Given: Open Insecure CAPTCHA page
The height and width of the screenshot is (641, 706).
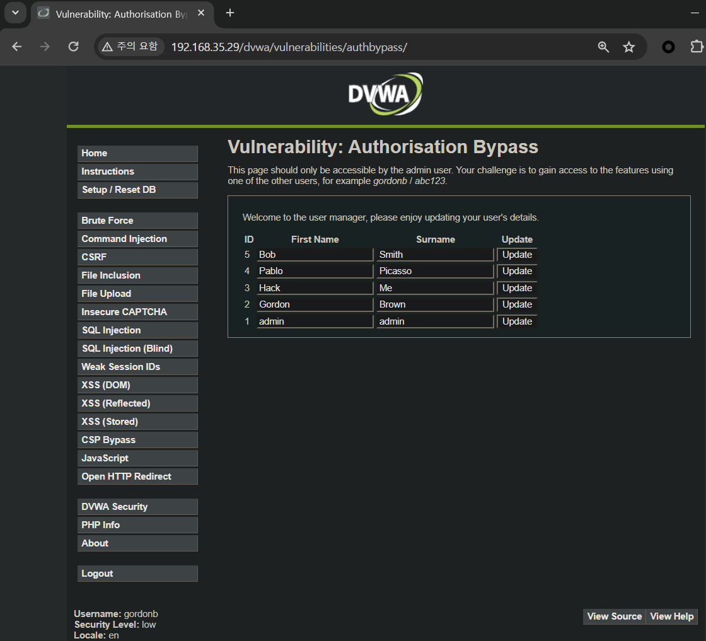Looking at the screenshot, I should 137,312.
